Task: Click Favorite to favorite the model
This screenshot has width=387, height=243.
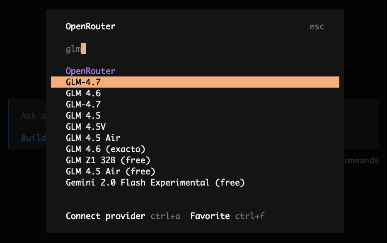Action: click(210, 216)
